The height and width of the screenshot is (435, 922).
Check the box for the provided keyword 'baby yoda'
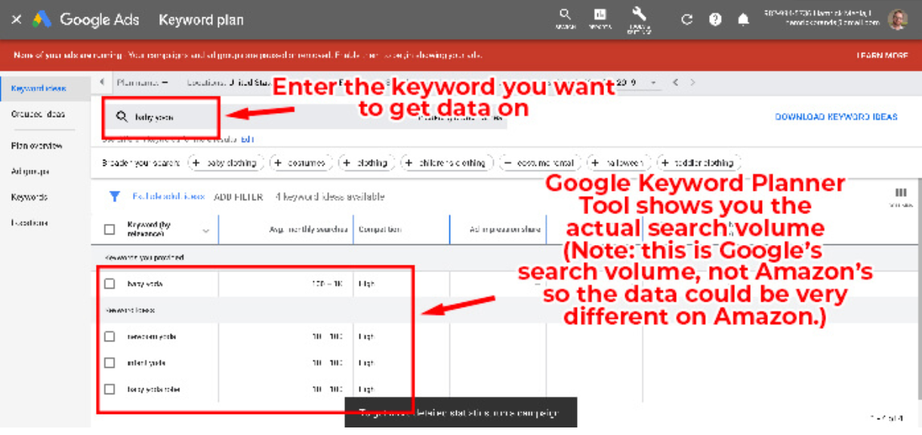(109, 283)
